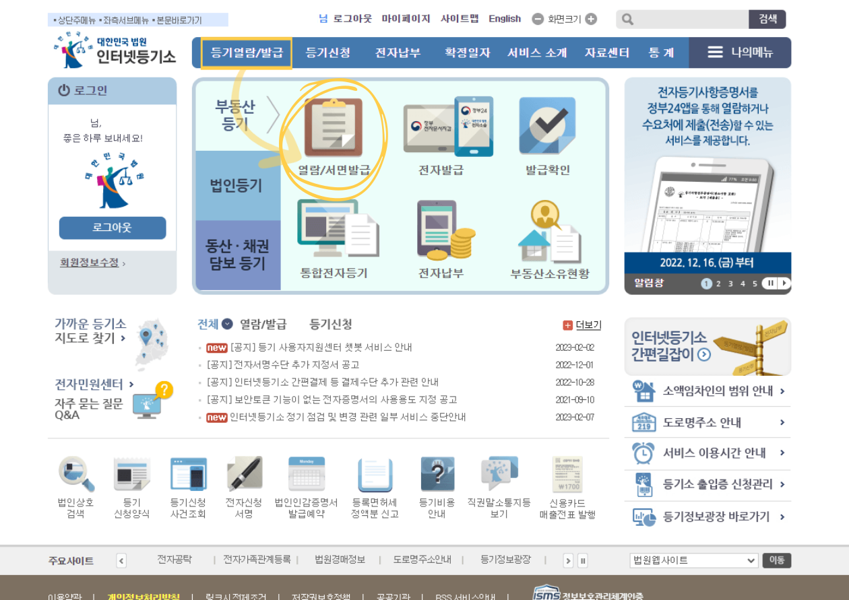Click the 로그아웃 button

112,228
